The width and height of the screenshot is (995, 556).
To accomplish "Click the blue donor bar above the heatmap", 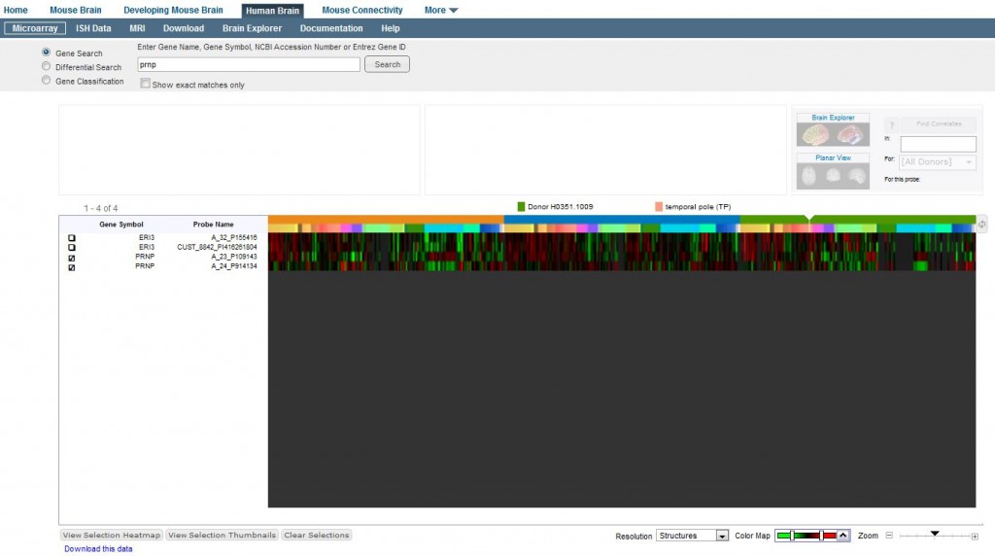I will (622, 220).
